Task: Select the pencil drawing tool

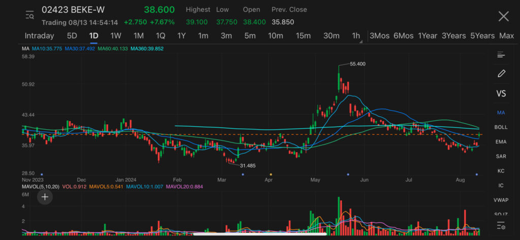Action: click(501, 74)
